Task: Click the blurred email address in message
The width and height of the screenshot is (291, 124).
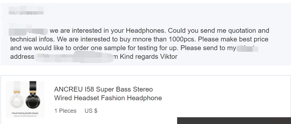Action: point(74,57)
